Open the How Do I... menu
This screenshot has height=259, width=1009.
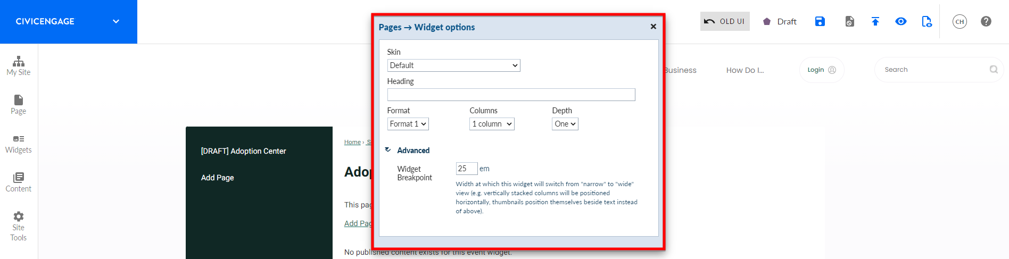[x=745, y=70]
